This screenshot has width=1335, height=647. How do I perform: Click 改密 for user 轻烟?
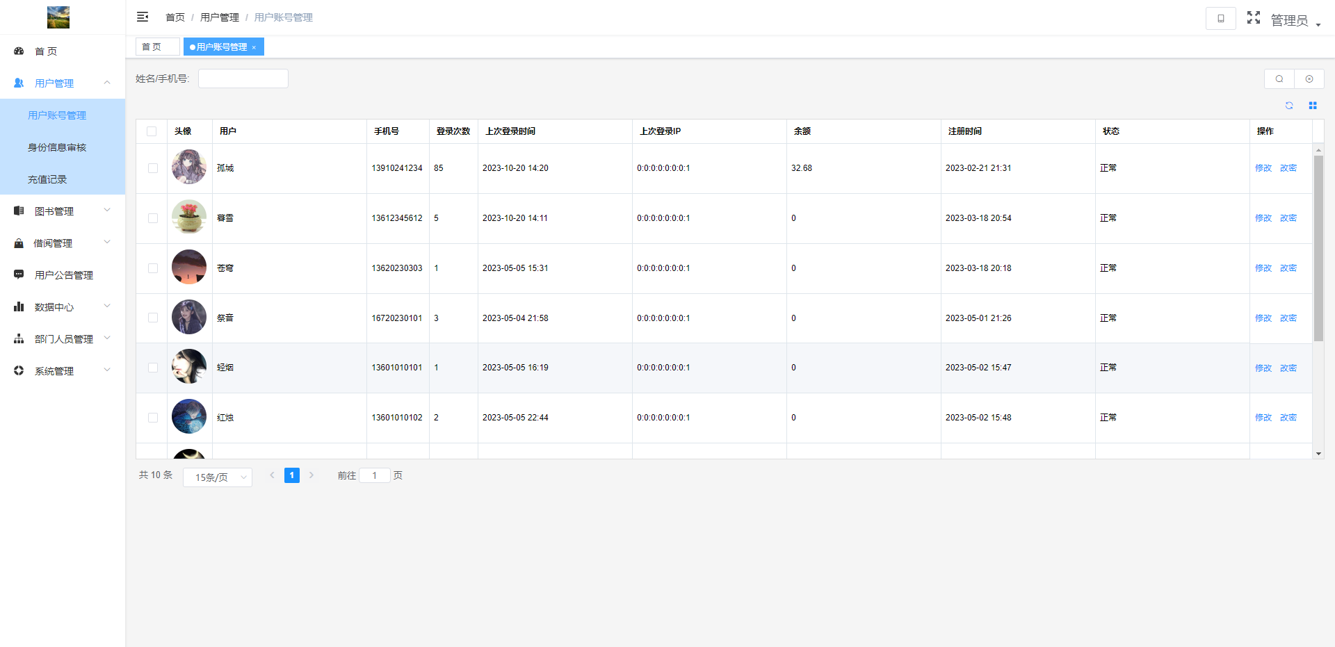pos(1288,368)
